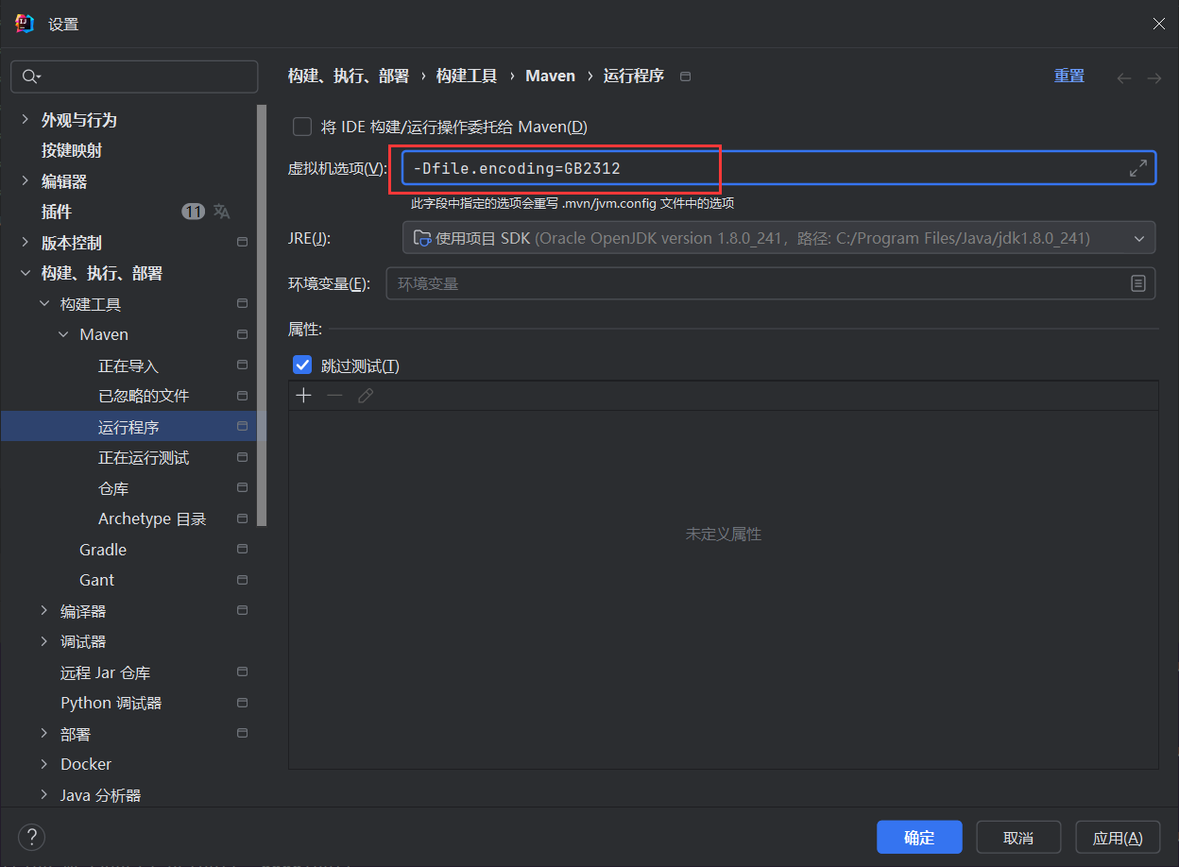The image size is (1179, 867).
Task: Click the 未定义属性 placeholder text
Action: click(723, 535)
